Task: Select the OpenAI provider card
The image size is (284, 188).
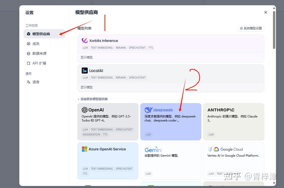Action: tap(108, 122)
